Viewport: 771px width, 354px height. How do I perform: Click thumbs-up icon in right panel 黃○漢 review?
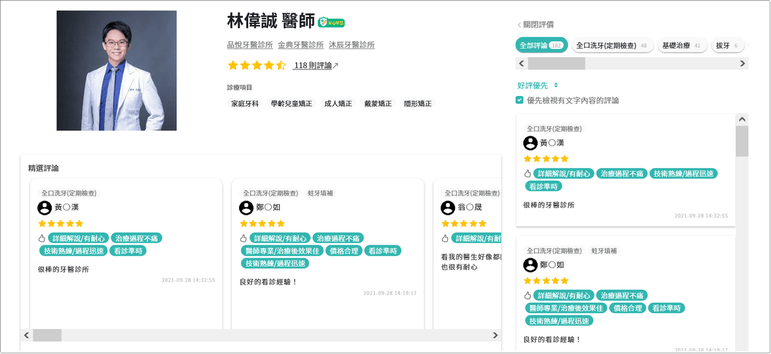[x=528, y=173]
